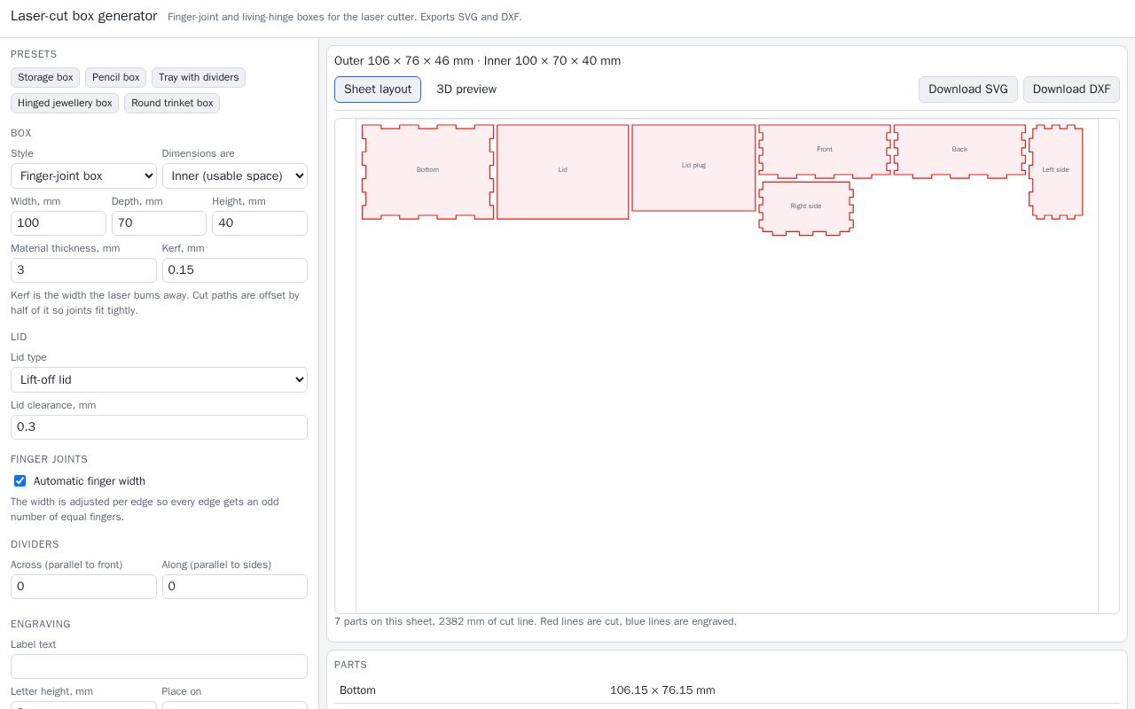Focus the Height, mm input field
This screenshot has width=1135, height=709.
click(x=260, y=223)
